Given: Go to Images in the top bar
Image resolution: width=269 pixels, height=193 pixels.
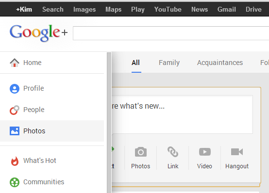Looking at the screenshot, I should tap(84, 9).
